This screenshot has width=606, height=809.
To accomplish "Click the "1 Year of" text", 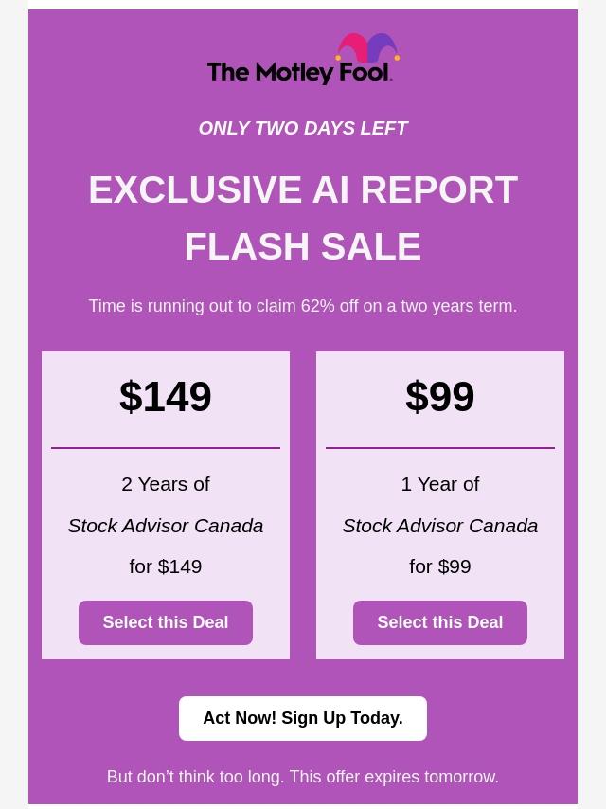I will (440, 484).
